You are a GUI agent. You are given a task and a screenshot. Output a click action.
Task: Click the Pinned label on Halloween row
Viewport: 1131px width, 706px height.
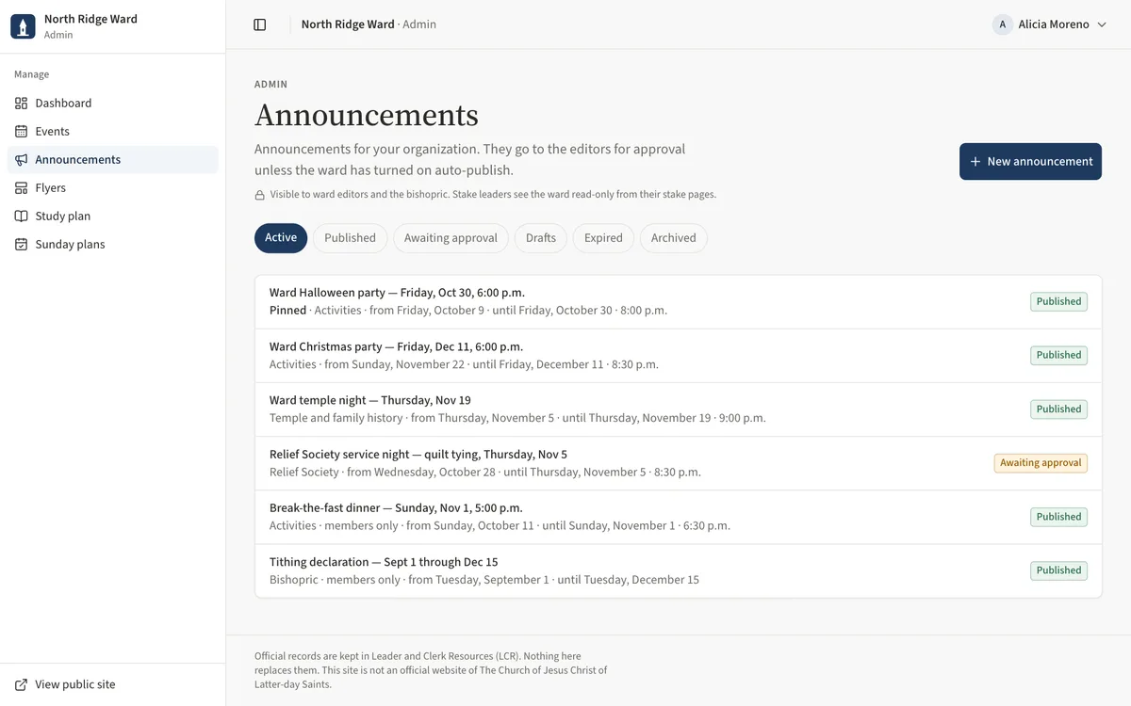[x=287, y=311]
